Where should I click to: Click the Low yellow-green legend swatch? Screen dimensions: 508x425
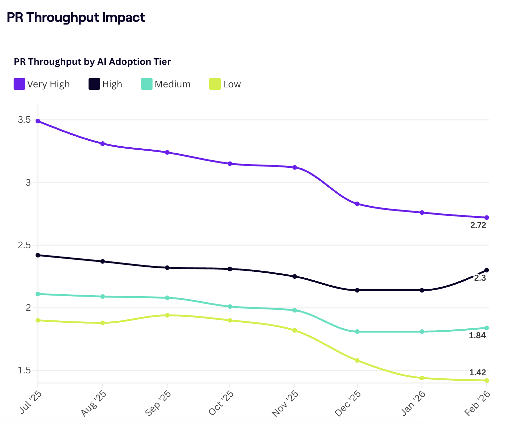215,84
